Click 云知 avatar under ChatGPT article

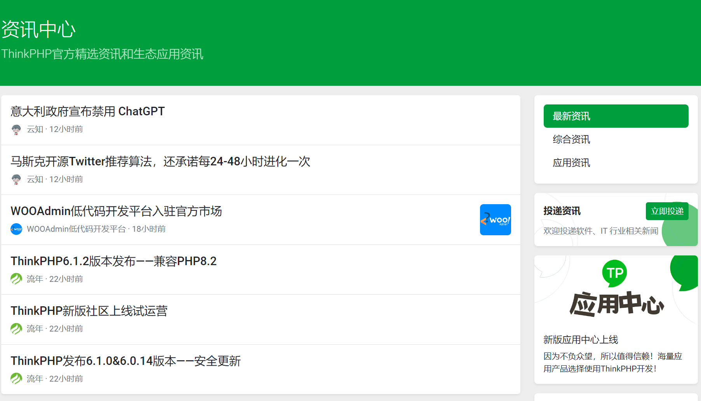[x=16, y=129]
